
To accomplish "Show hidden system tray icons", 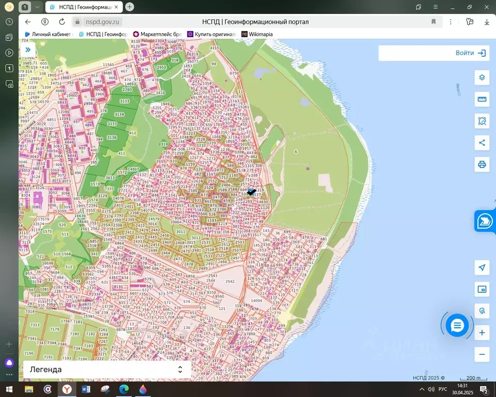I will click(422, 389).
